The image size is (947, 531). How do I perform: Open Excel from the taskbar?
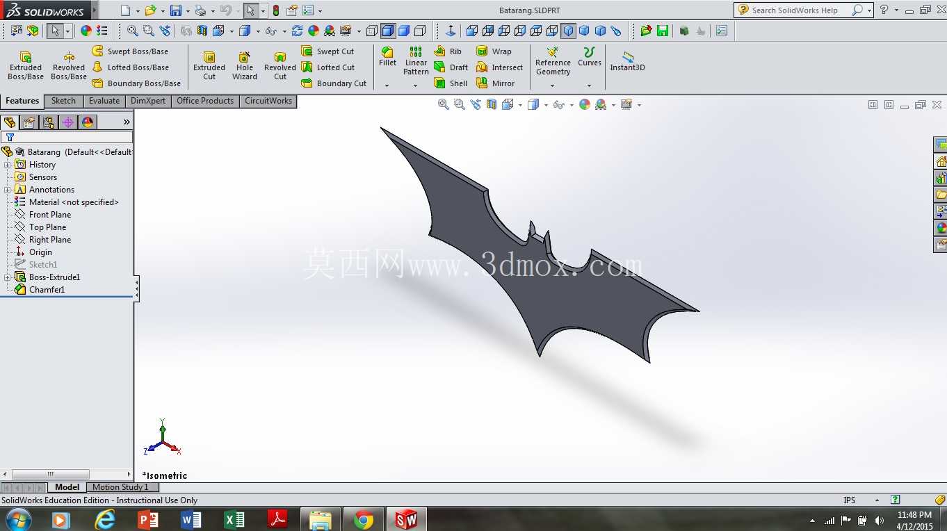click(x=234, y=519)
